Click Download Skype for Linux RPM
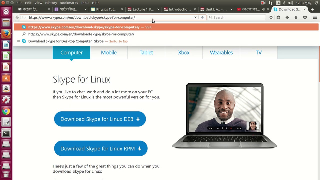Screen dimensions: 320x180 (101, 148)
